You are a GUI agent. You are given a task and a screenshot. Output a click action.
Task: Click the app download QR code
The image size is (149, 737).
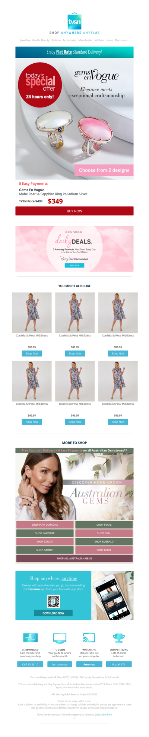coord(53,601)
